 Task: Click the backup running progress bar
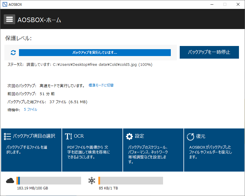(x=95, y=53)
